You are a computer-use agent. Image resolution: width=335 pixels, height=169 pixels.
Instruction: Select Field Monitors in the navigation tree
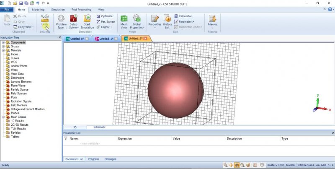19,105
